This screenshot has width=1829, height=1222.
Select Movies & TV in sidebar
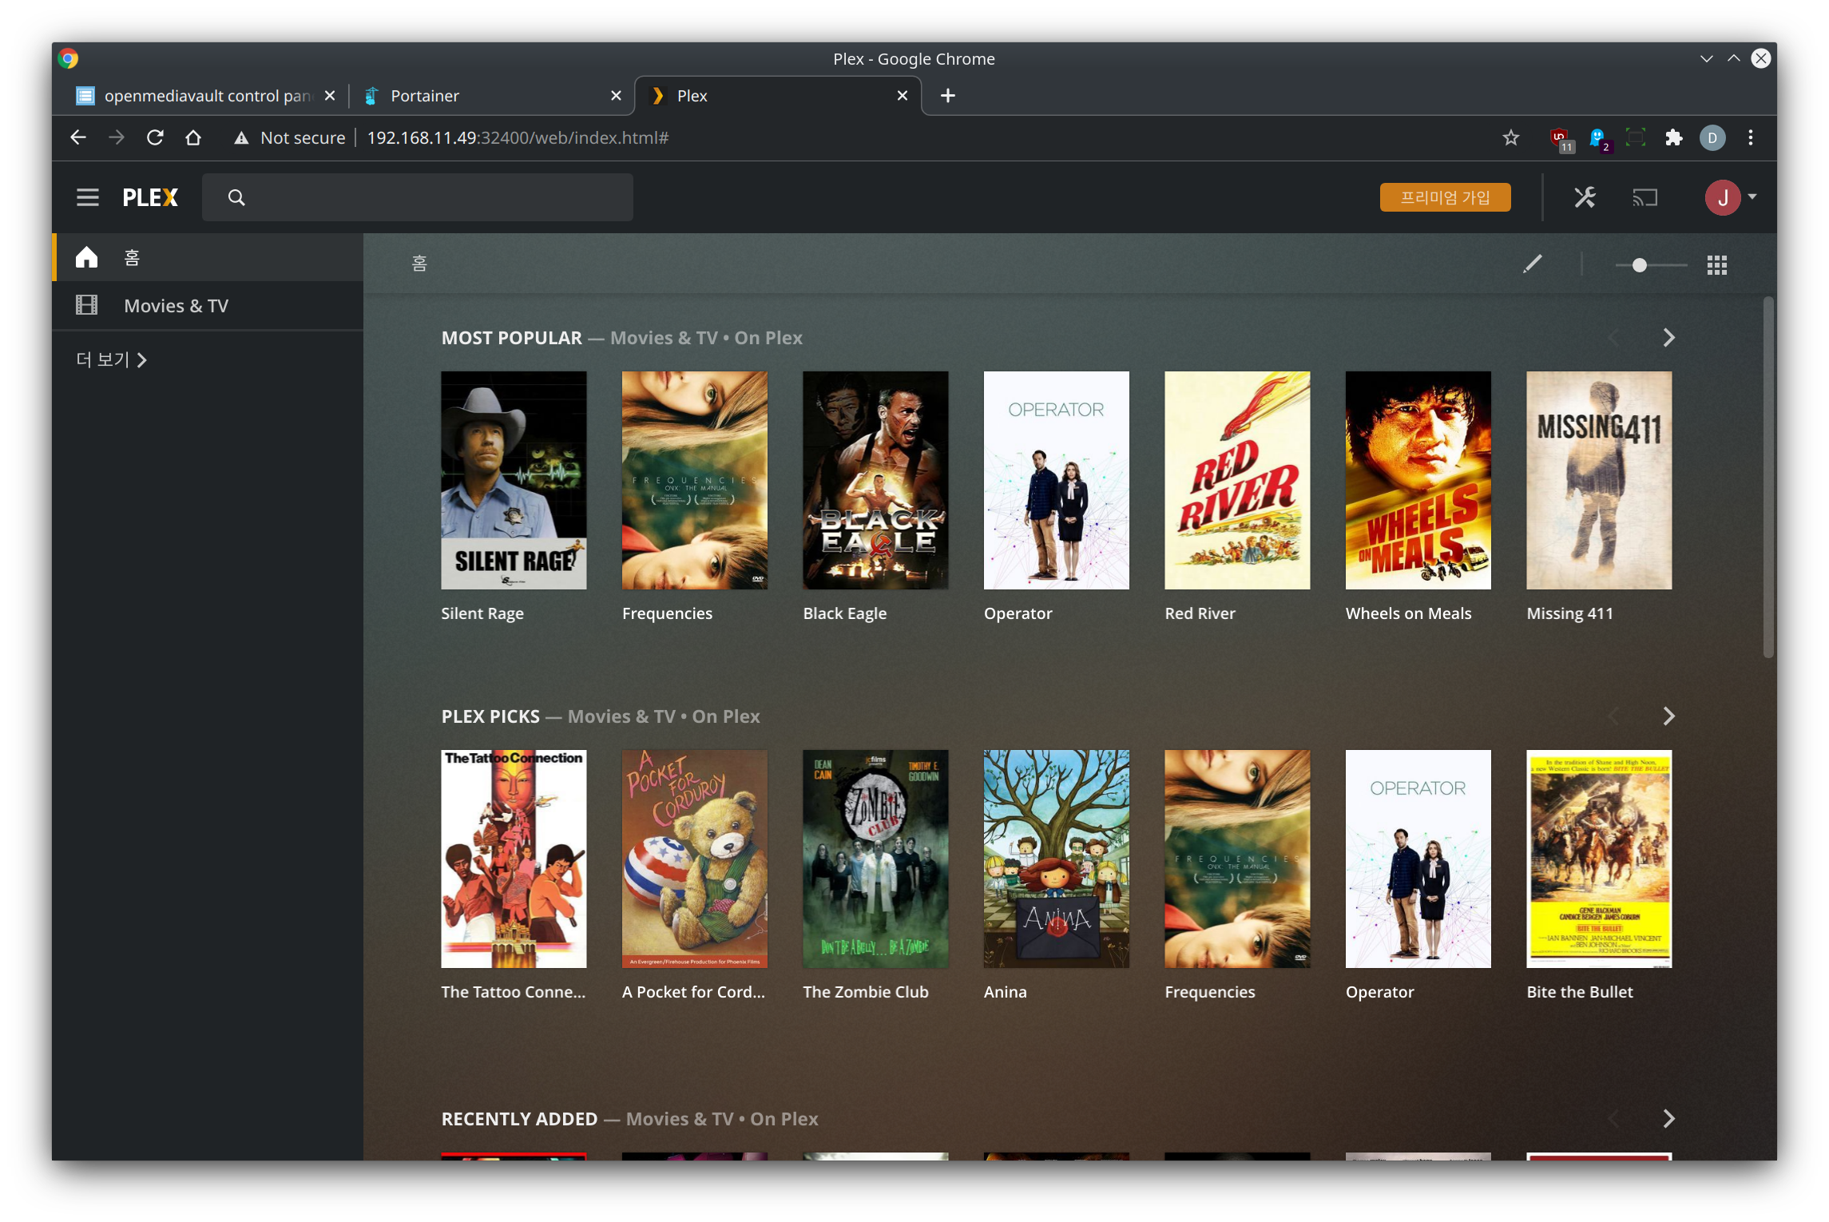coord(176,306)
